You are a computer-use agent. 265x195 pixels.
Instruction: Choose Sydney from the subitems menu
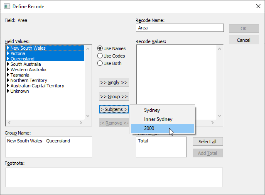[x=152, y=110]
